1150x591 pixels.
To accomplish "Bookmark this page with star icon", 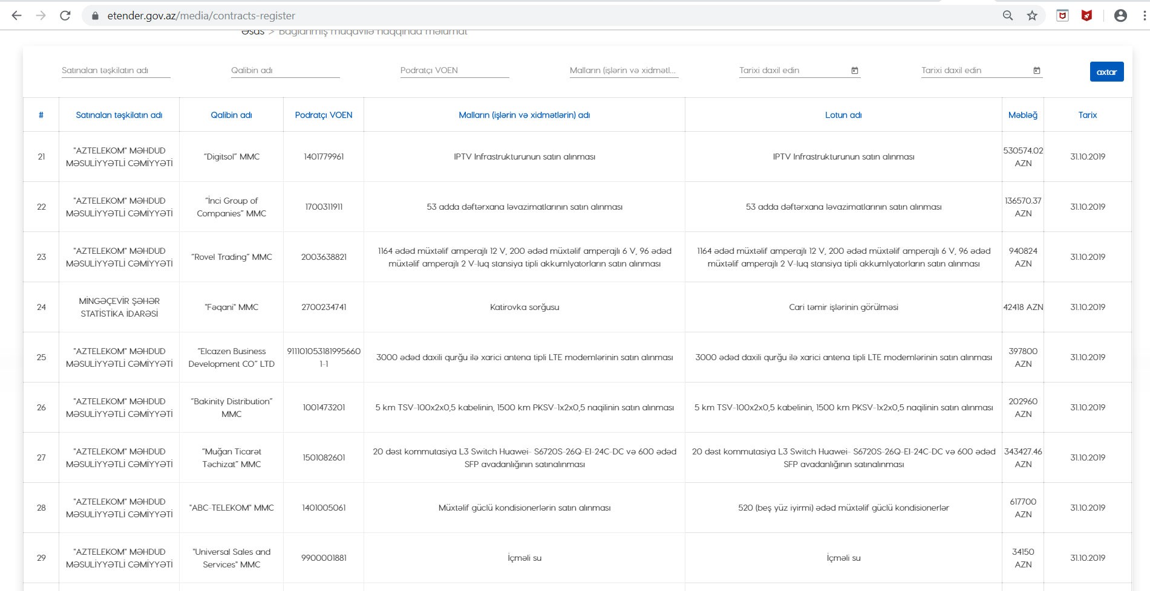I will point(1032,16).
